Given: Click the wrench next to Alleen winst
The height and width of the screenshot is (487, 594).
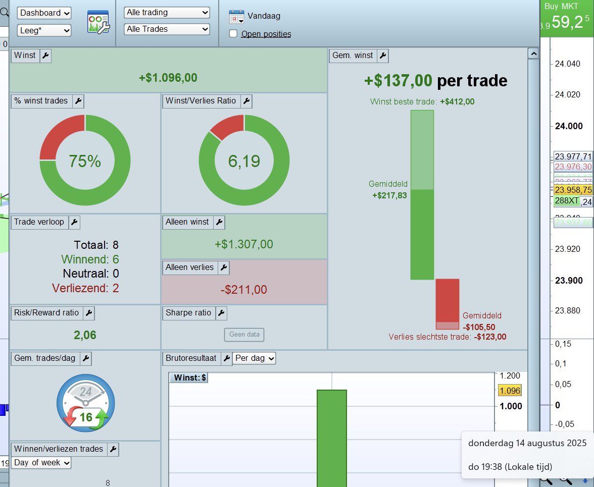Looking at the screenshot, I should pos(219,222).
